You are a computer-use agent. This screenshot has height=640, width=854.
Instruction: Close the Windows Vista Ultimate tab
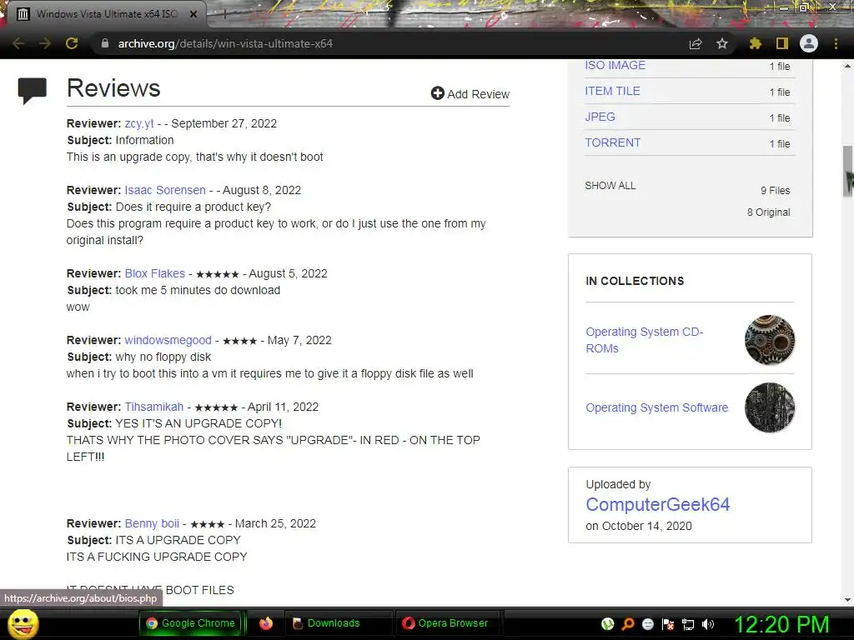[x=193, y=14]
